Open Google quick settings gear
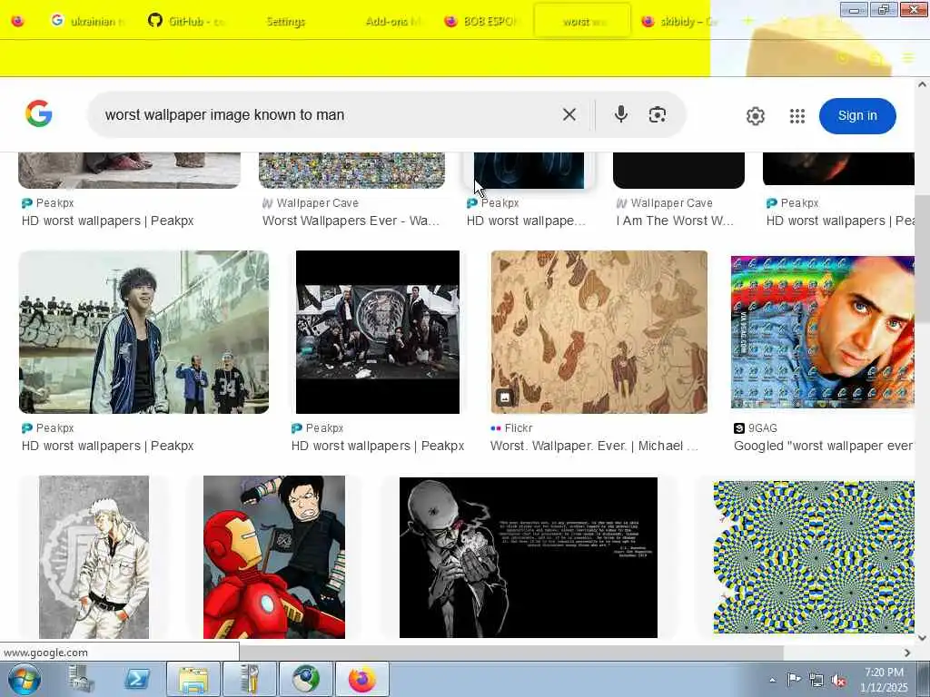Screen dimensions: 930x697 (x=755, y=115)
